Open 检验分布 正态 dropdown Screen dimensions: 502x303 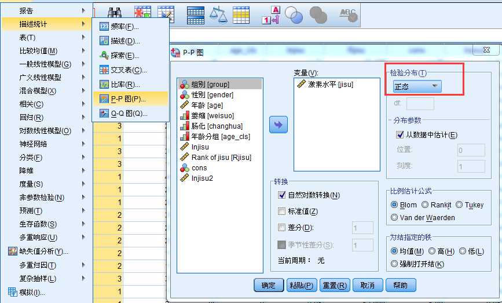click(x=417, y=86)
